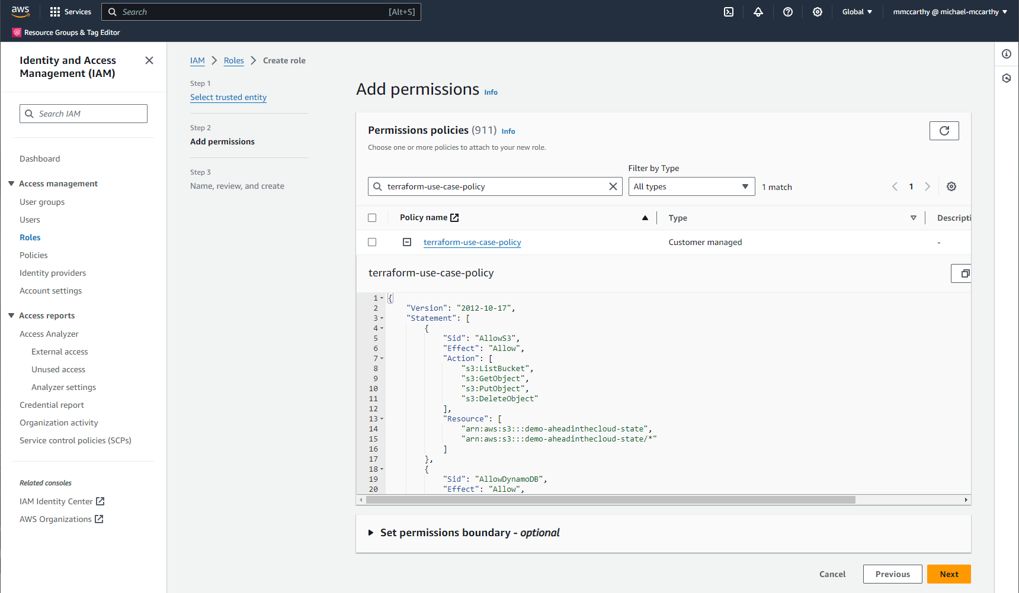Check the terraform-use-case-policy checkbox
The height and width of the screenshot is (593, 1019).
click(x=372, y=242)
